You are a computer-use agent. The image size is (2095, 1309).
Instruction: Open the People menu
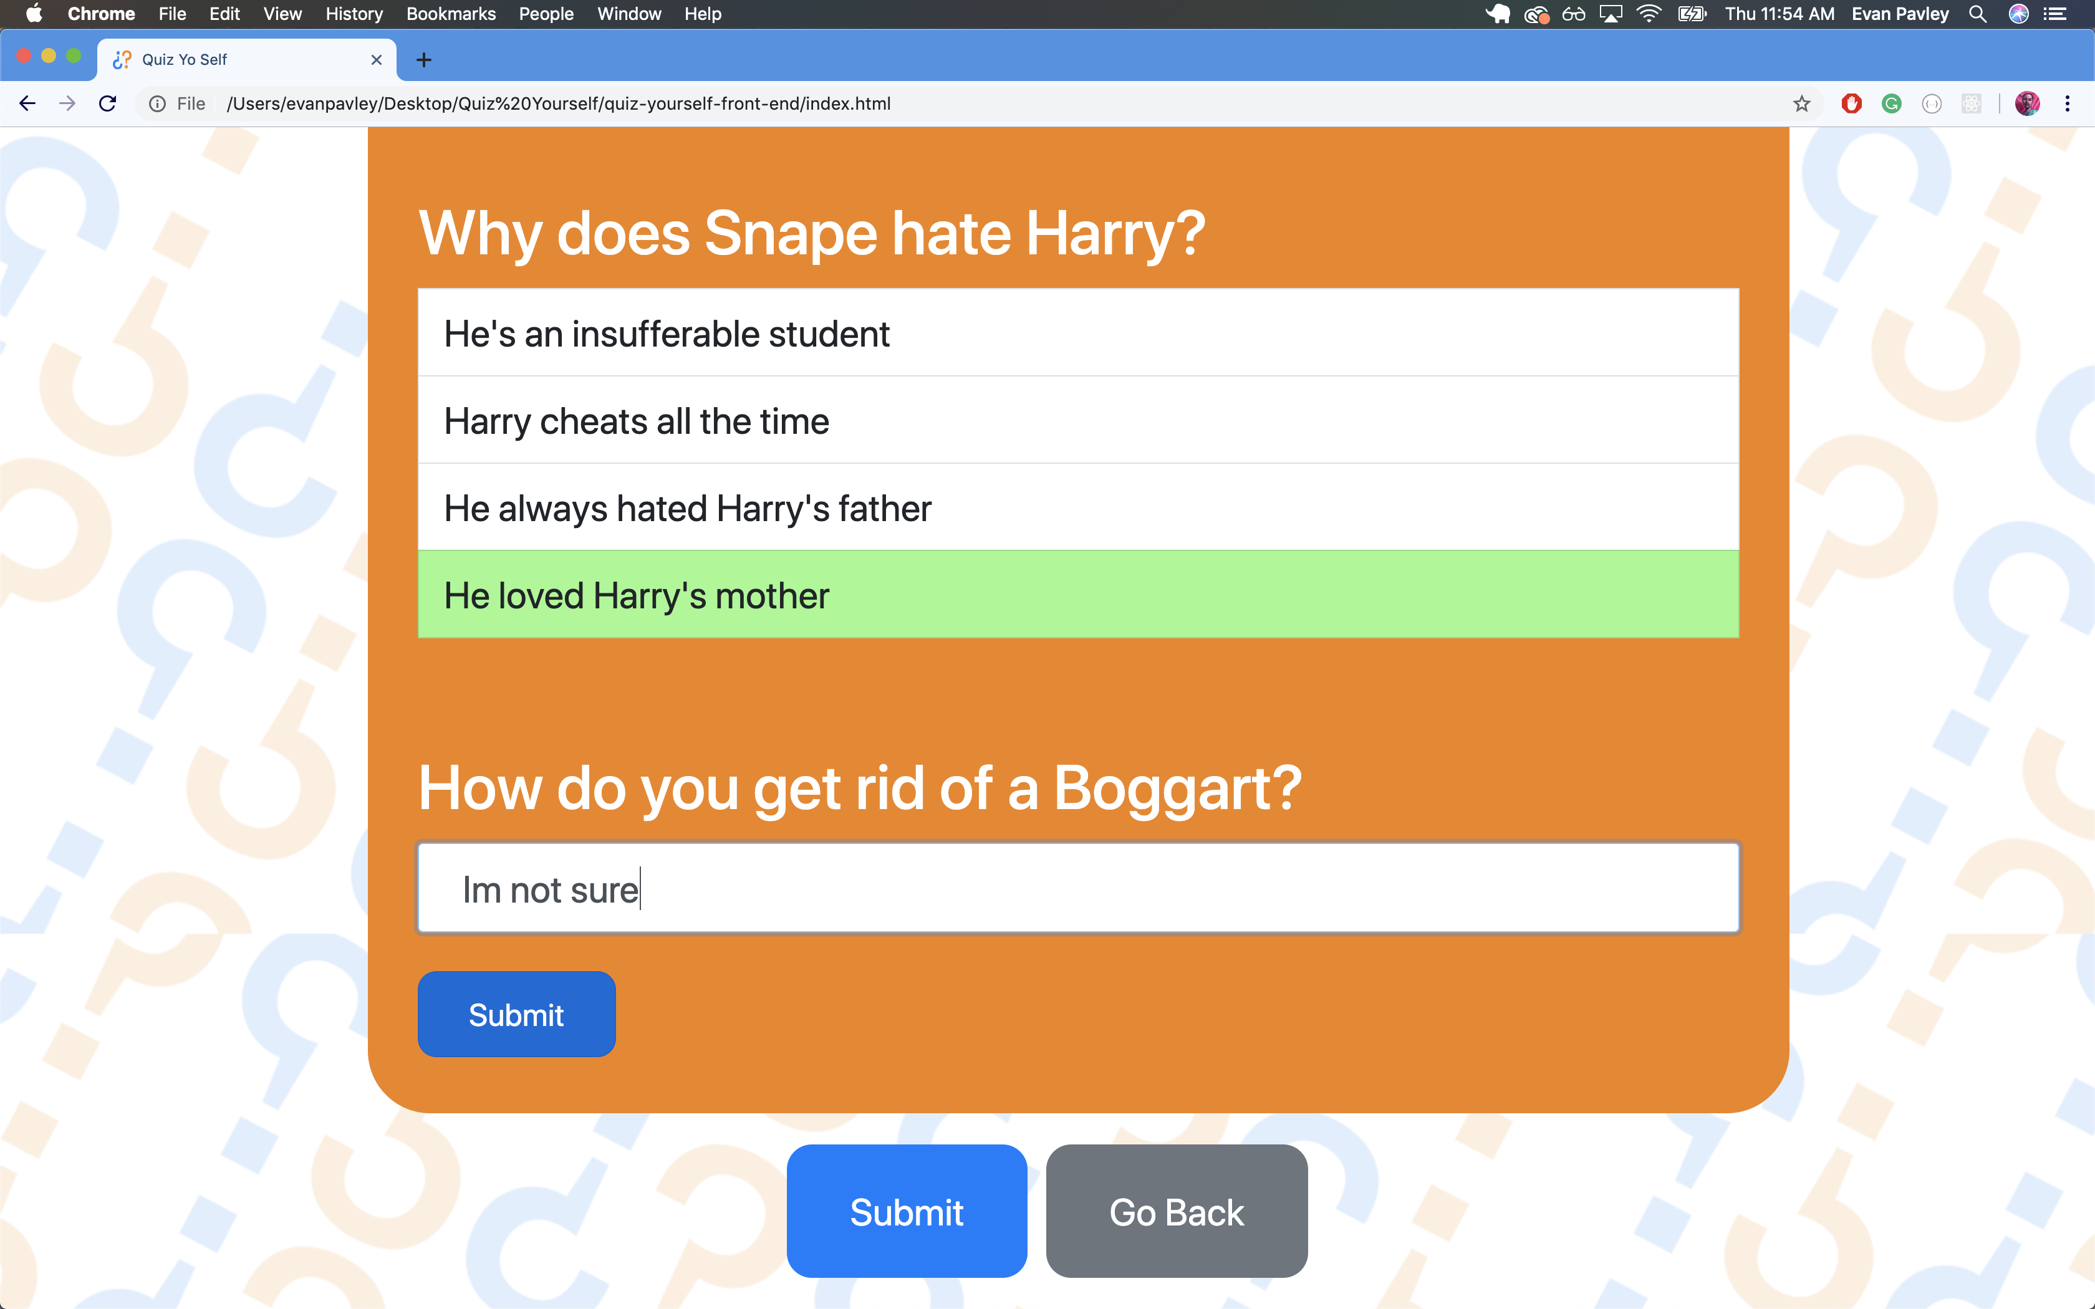click(546, 14)
